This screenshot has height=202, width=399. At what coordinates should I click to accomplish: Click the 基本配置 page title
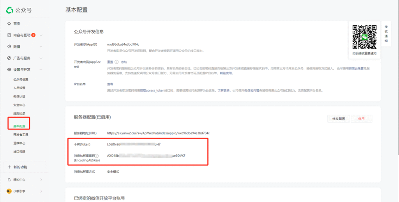[x=76, y=10]
